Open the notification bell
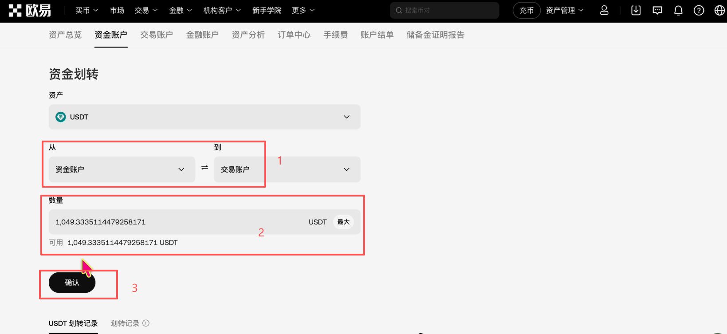 678,10
